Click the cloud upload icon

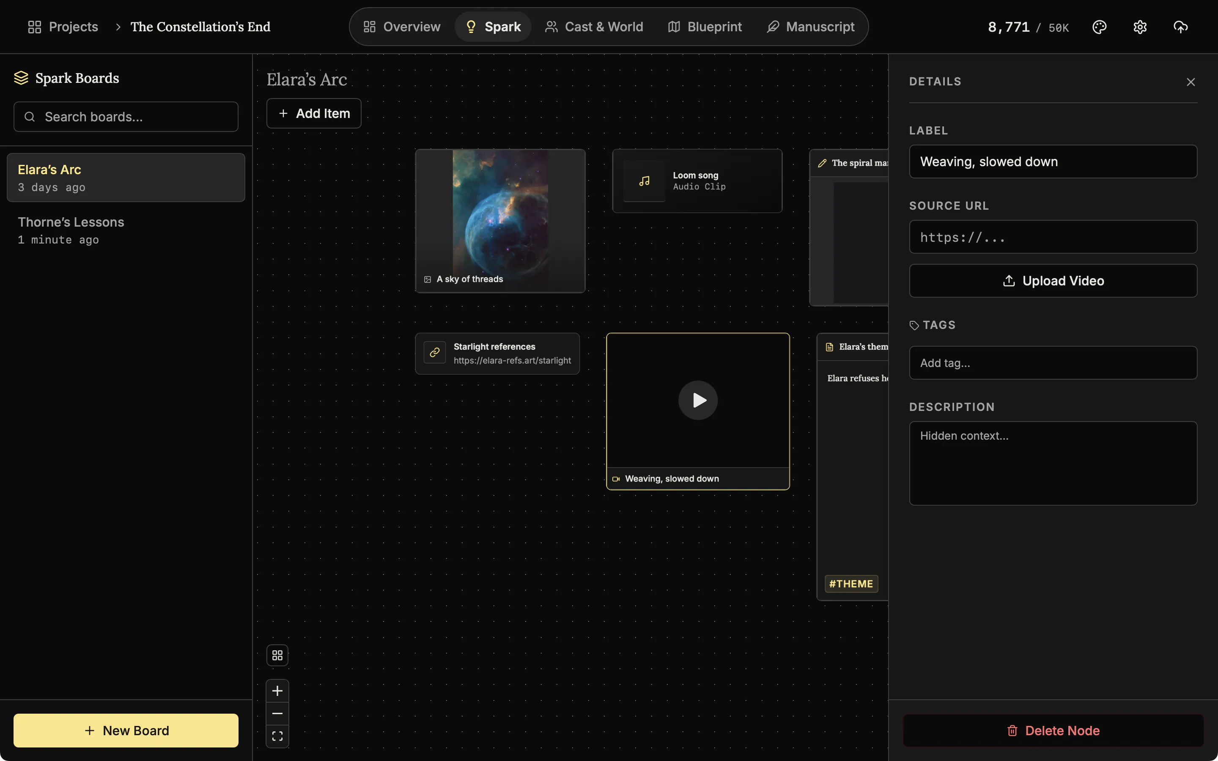(1180, 27)
